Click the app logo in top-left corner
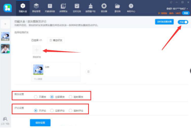191x128 pixels. point(8,8)
